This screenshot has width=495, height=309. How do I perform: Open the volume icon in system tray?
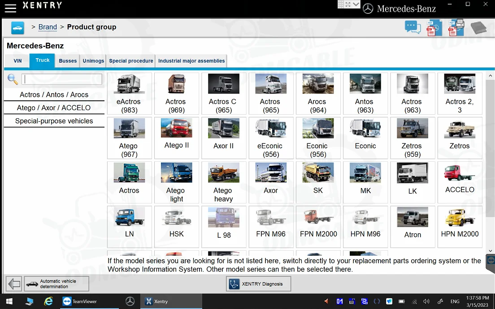pos(426,301)
